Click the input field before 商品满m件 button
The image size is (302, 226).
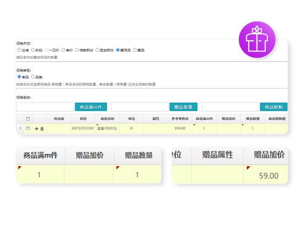[45, 107]
